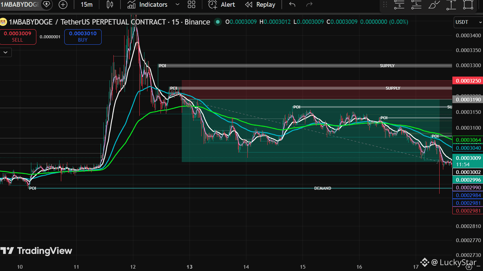Click date 12 on the time axis

133,267
